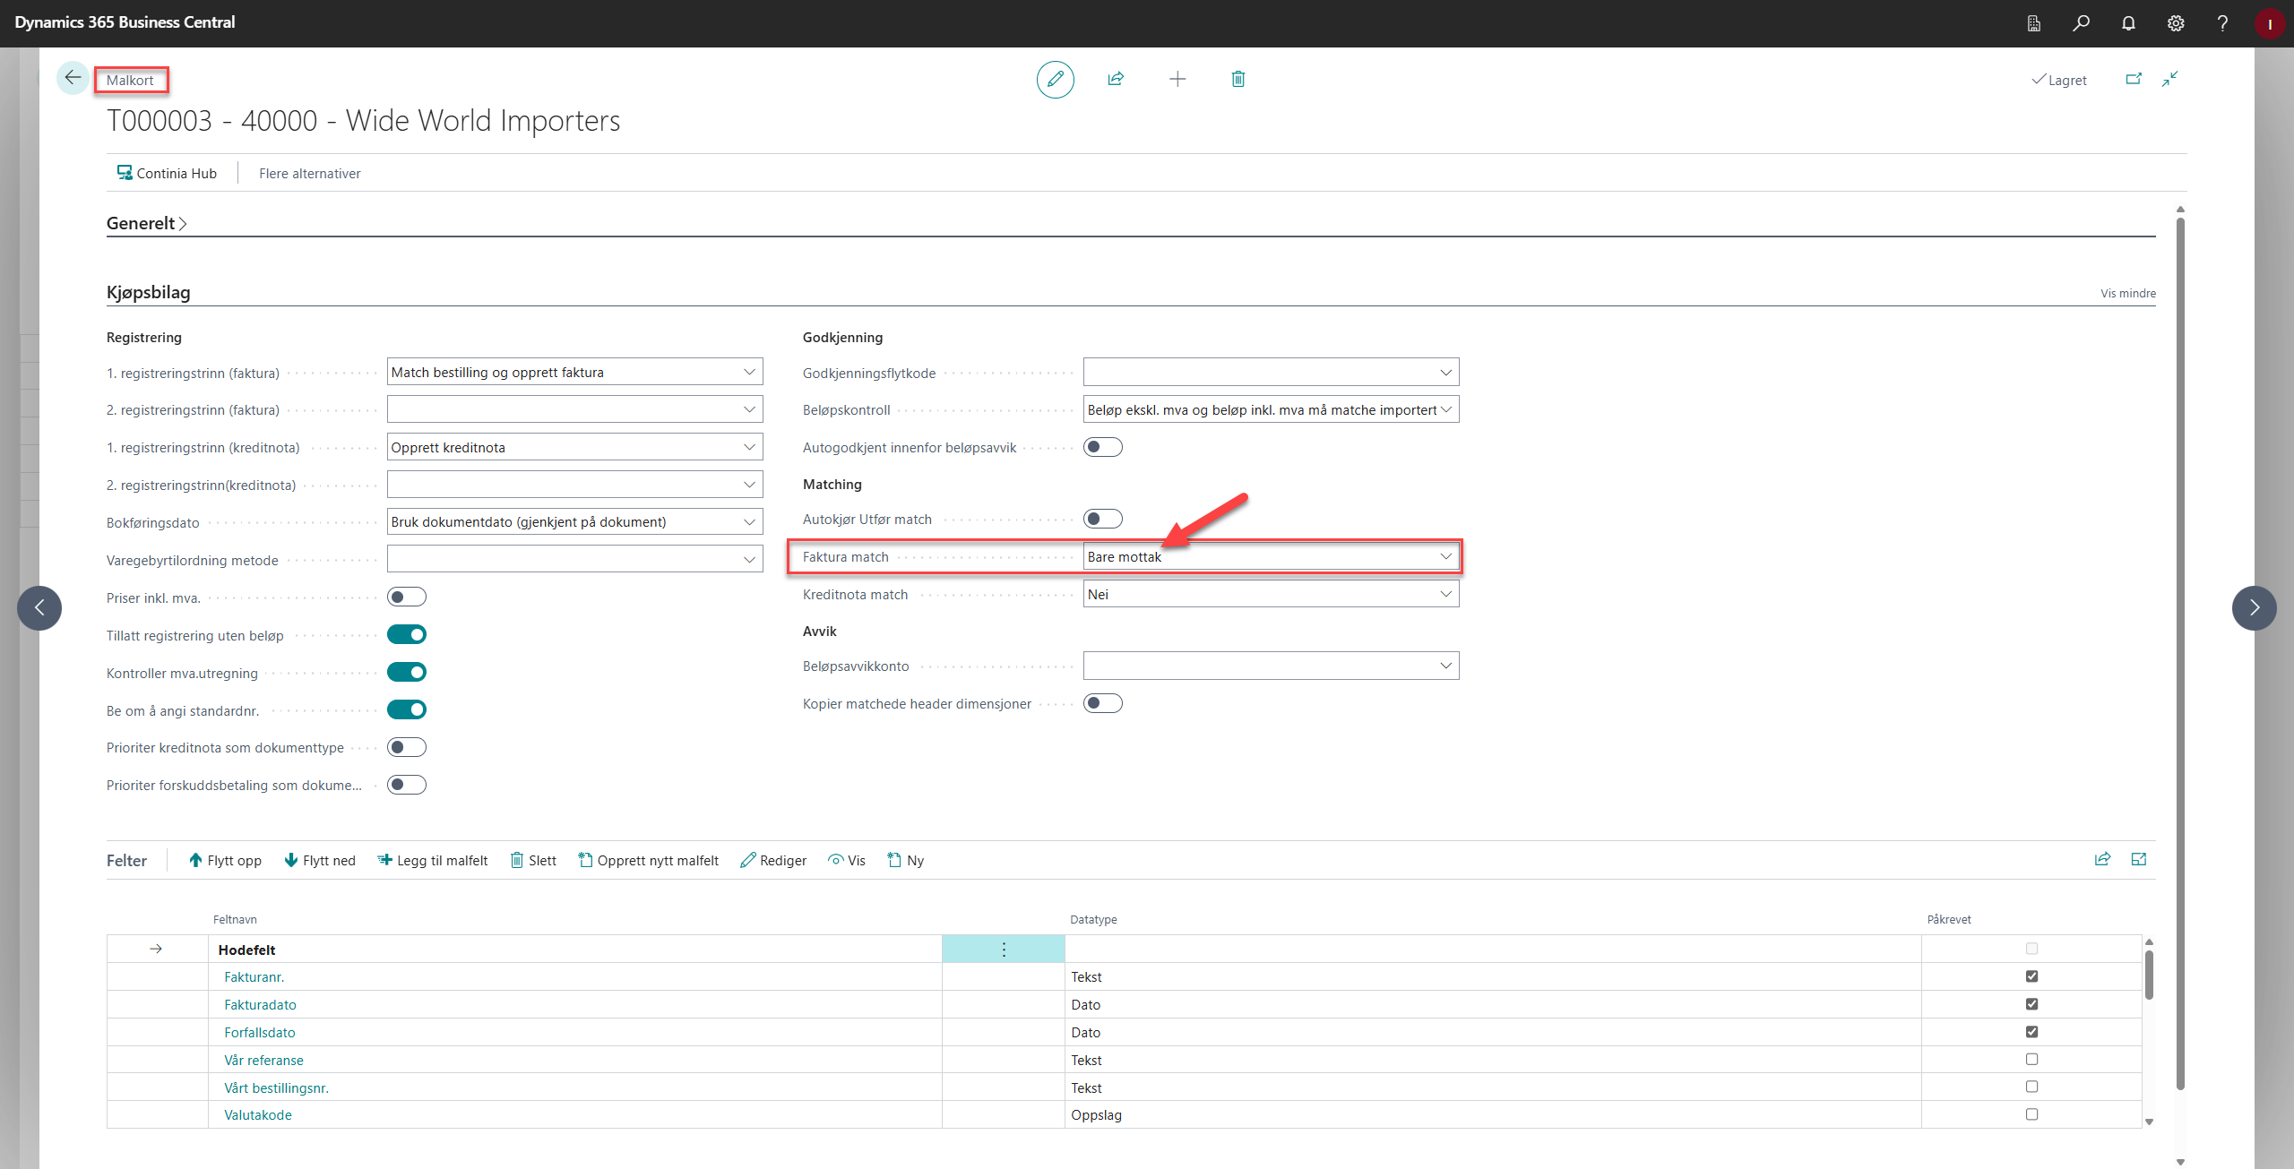This screenshot has width=2294, height=1169.
Task: Open Vårt bestillingsnr. field link
Action: point(276,1088)
